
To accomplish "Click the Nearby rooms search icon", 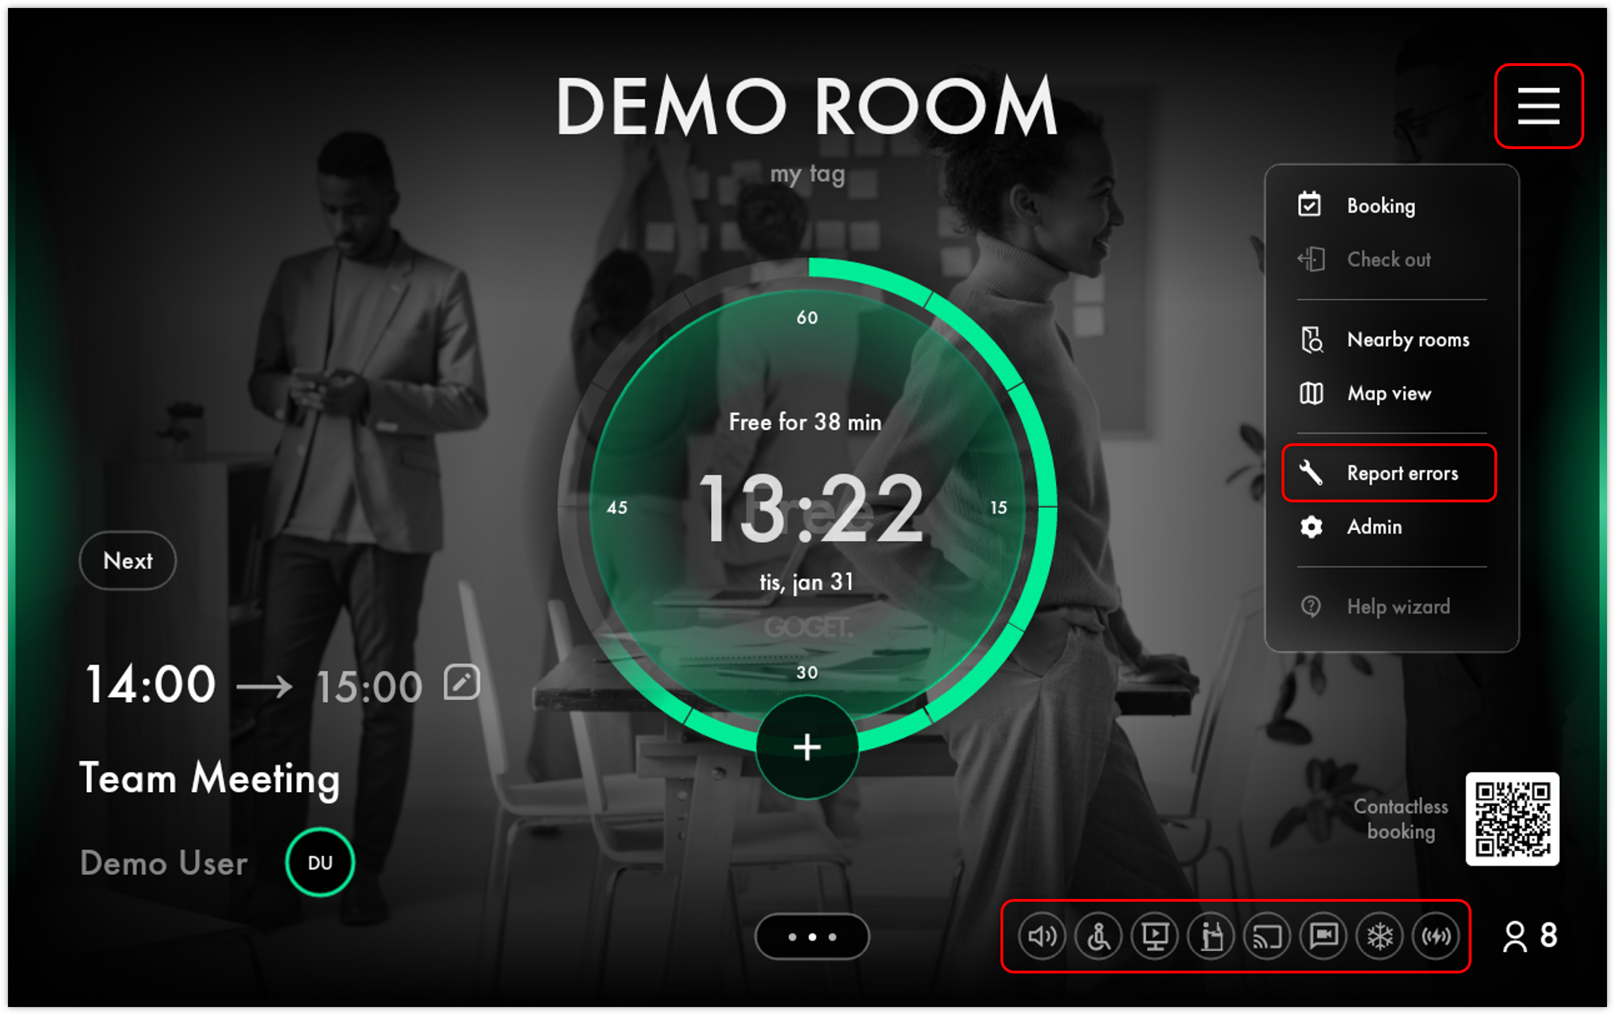I will point(1312,339).
